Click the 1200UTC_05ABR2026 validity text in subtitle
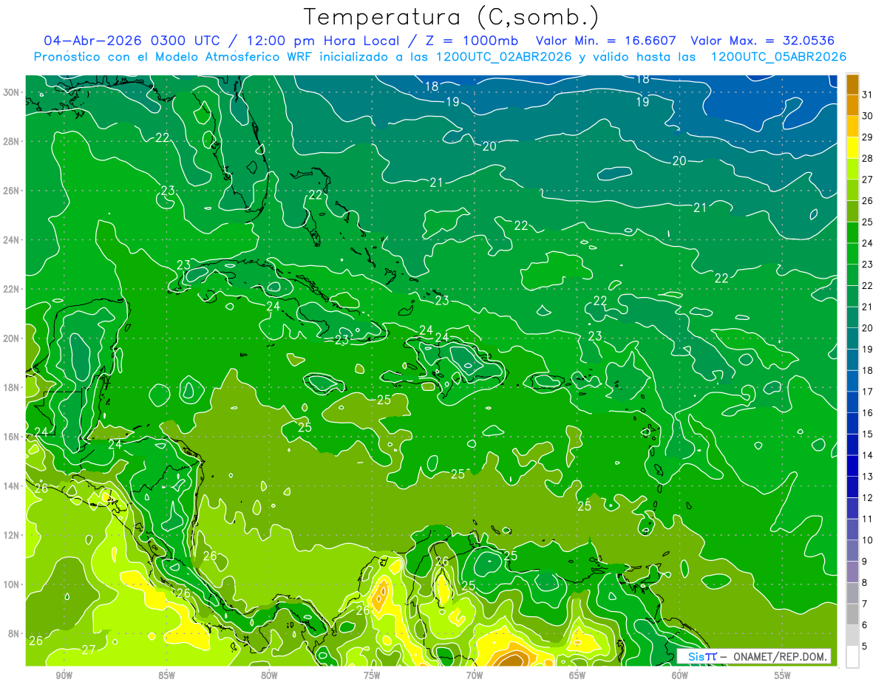The width and height of the screenshot is (887, 685). click(x=778, y=57)
